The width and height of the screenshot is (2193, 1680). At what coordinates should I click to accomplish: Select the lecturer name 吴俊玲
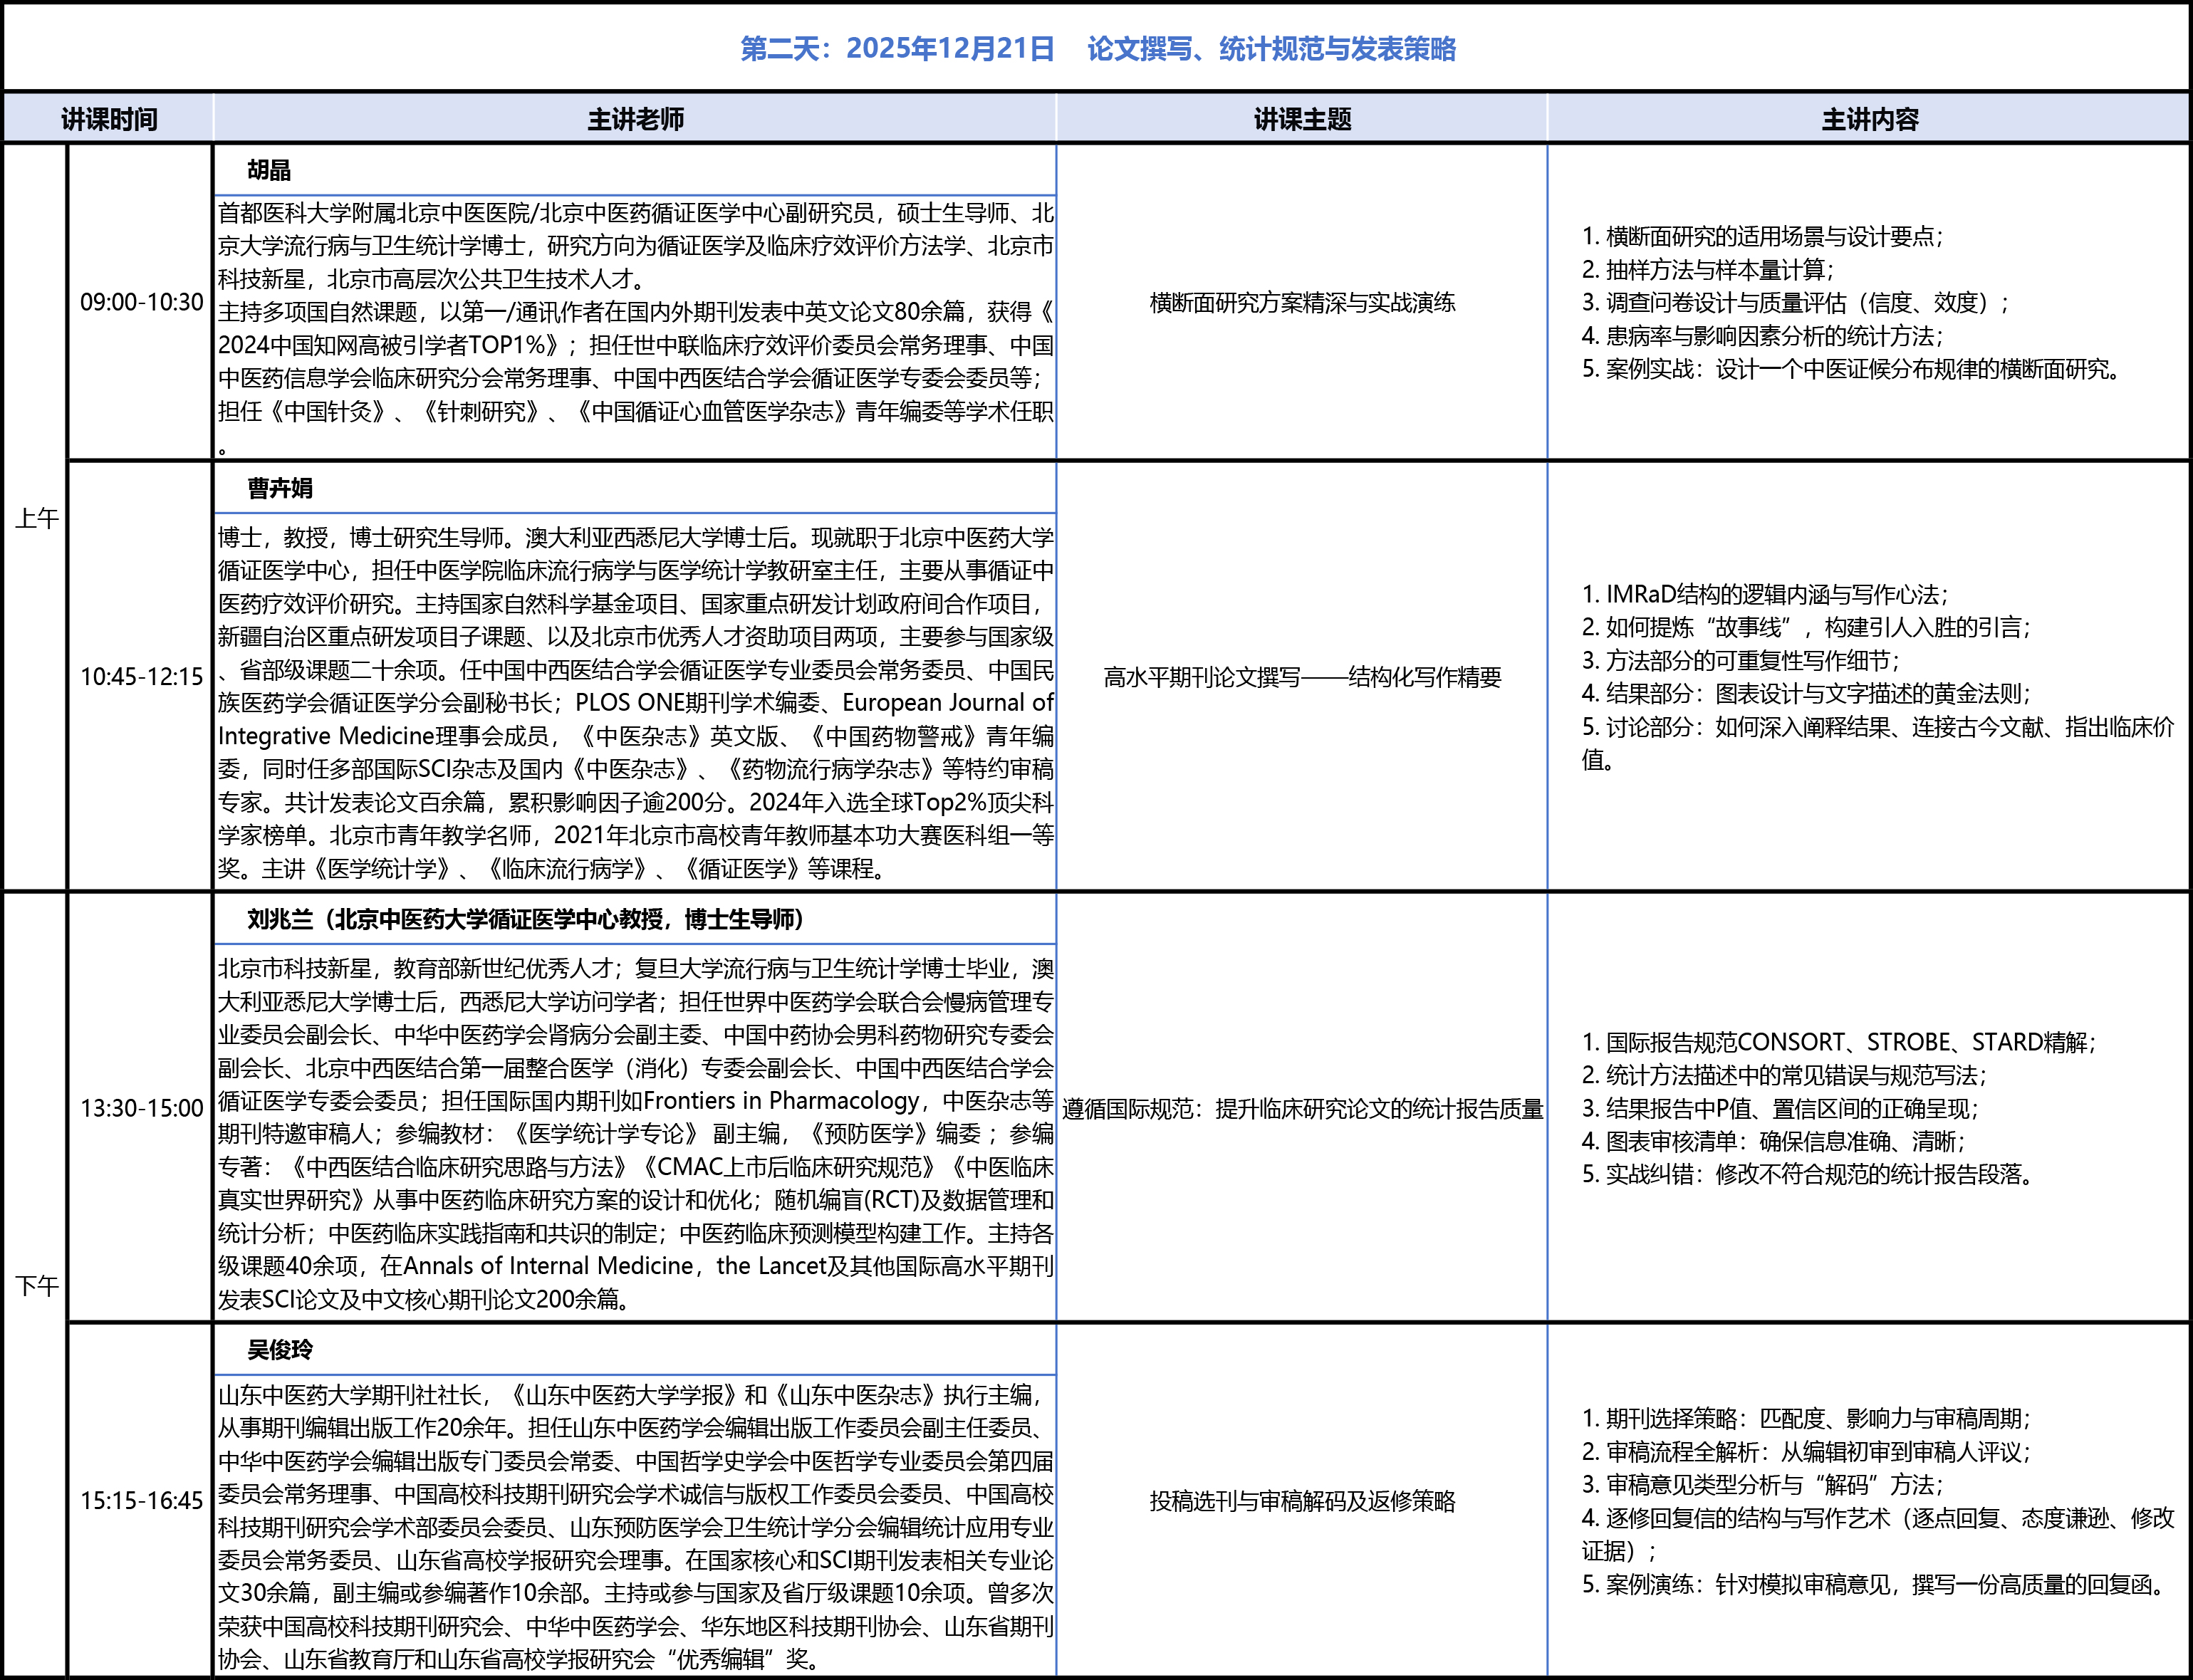[x=280, y=1349]
